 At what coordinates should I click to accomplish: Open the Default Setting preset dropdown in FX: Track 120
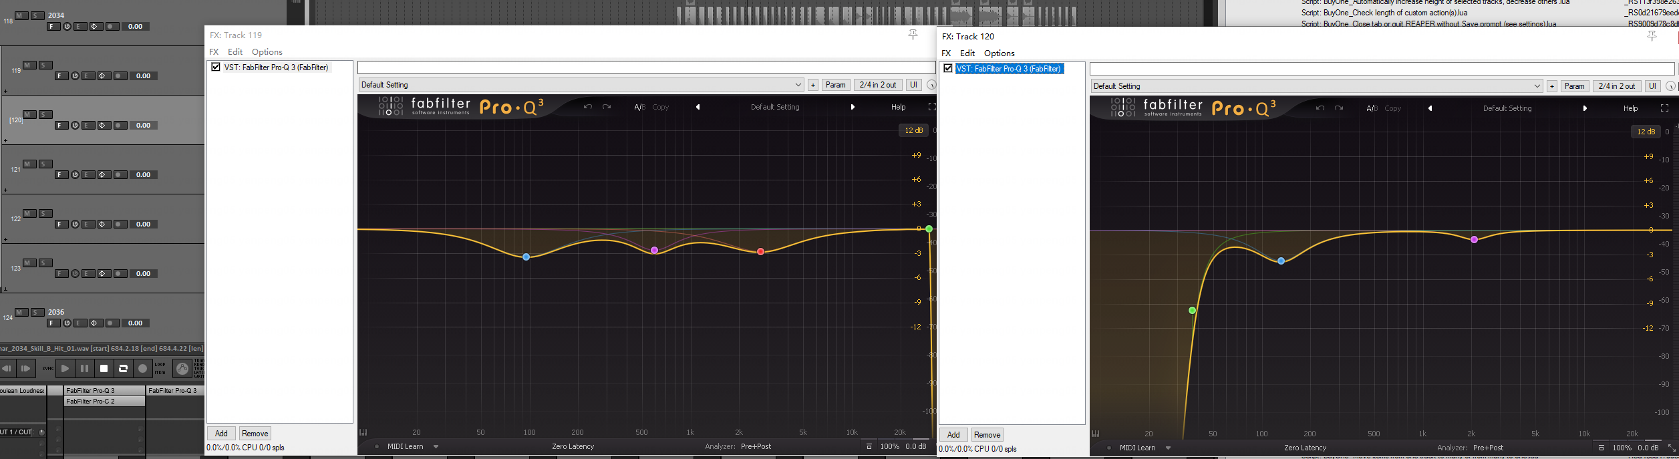click(1317, 86)
